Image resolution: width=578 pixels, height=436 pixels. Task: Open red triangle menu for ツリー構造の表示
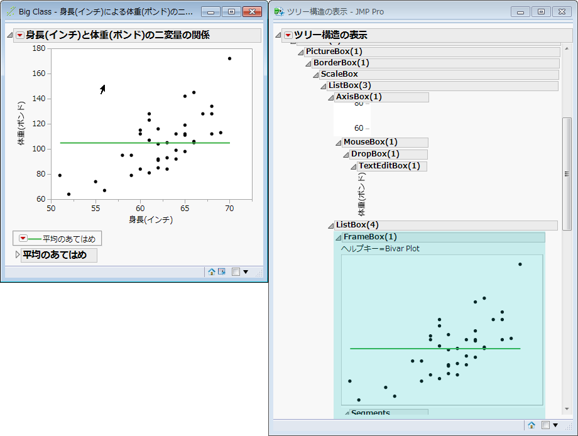[288, 35]
